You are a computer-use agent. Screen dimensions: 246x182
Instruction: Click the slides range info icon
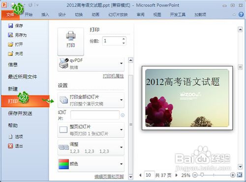coord(123,115)
